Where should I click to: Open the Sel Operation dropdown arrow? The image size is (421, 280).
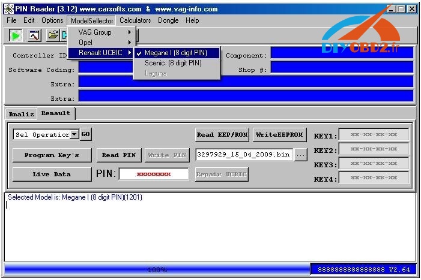point(74,134)
